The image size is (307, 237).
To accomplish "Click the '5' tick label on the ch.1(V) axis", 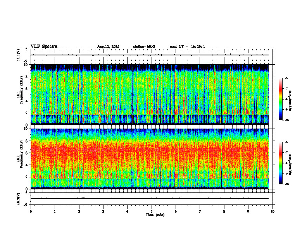I will pyautogui.click(x=27, y=50).
